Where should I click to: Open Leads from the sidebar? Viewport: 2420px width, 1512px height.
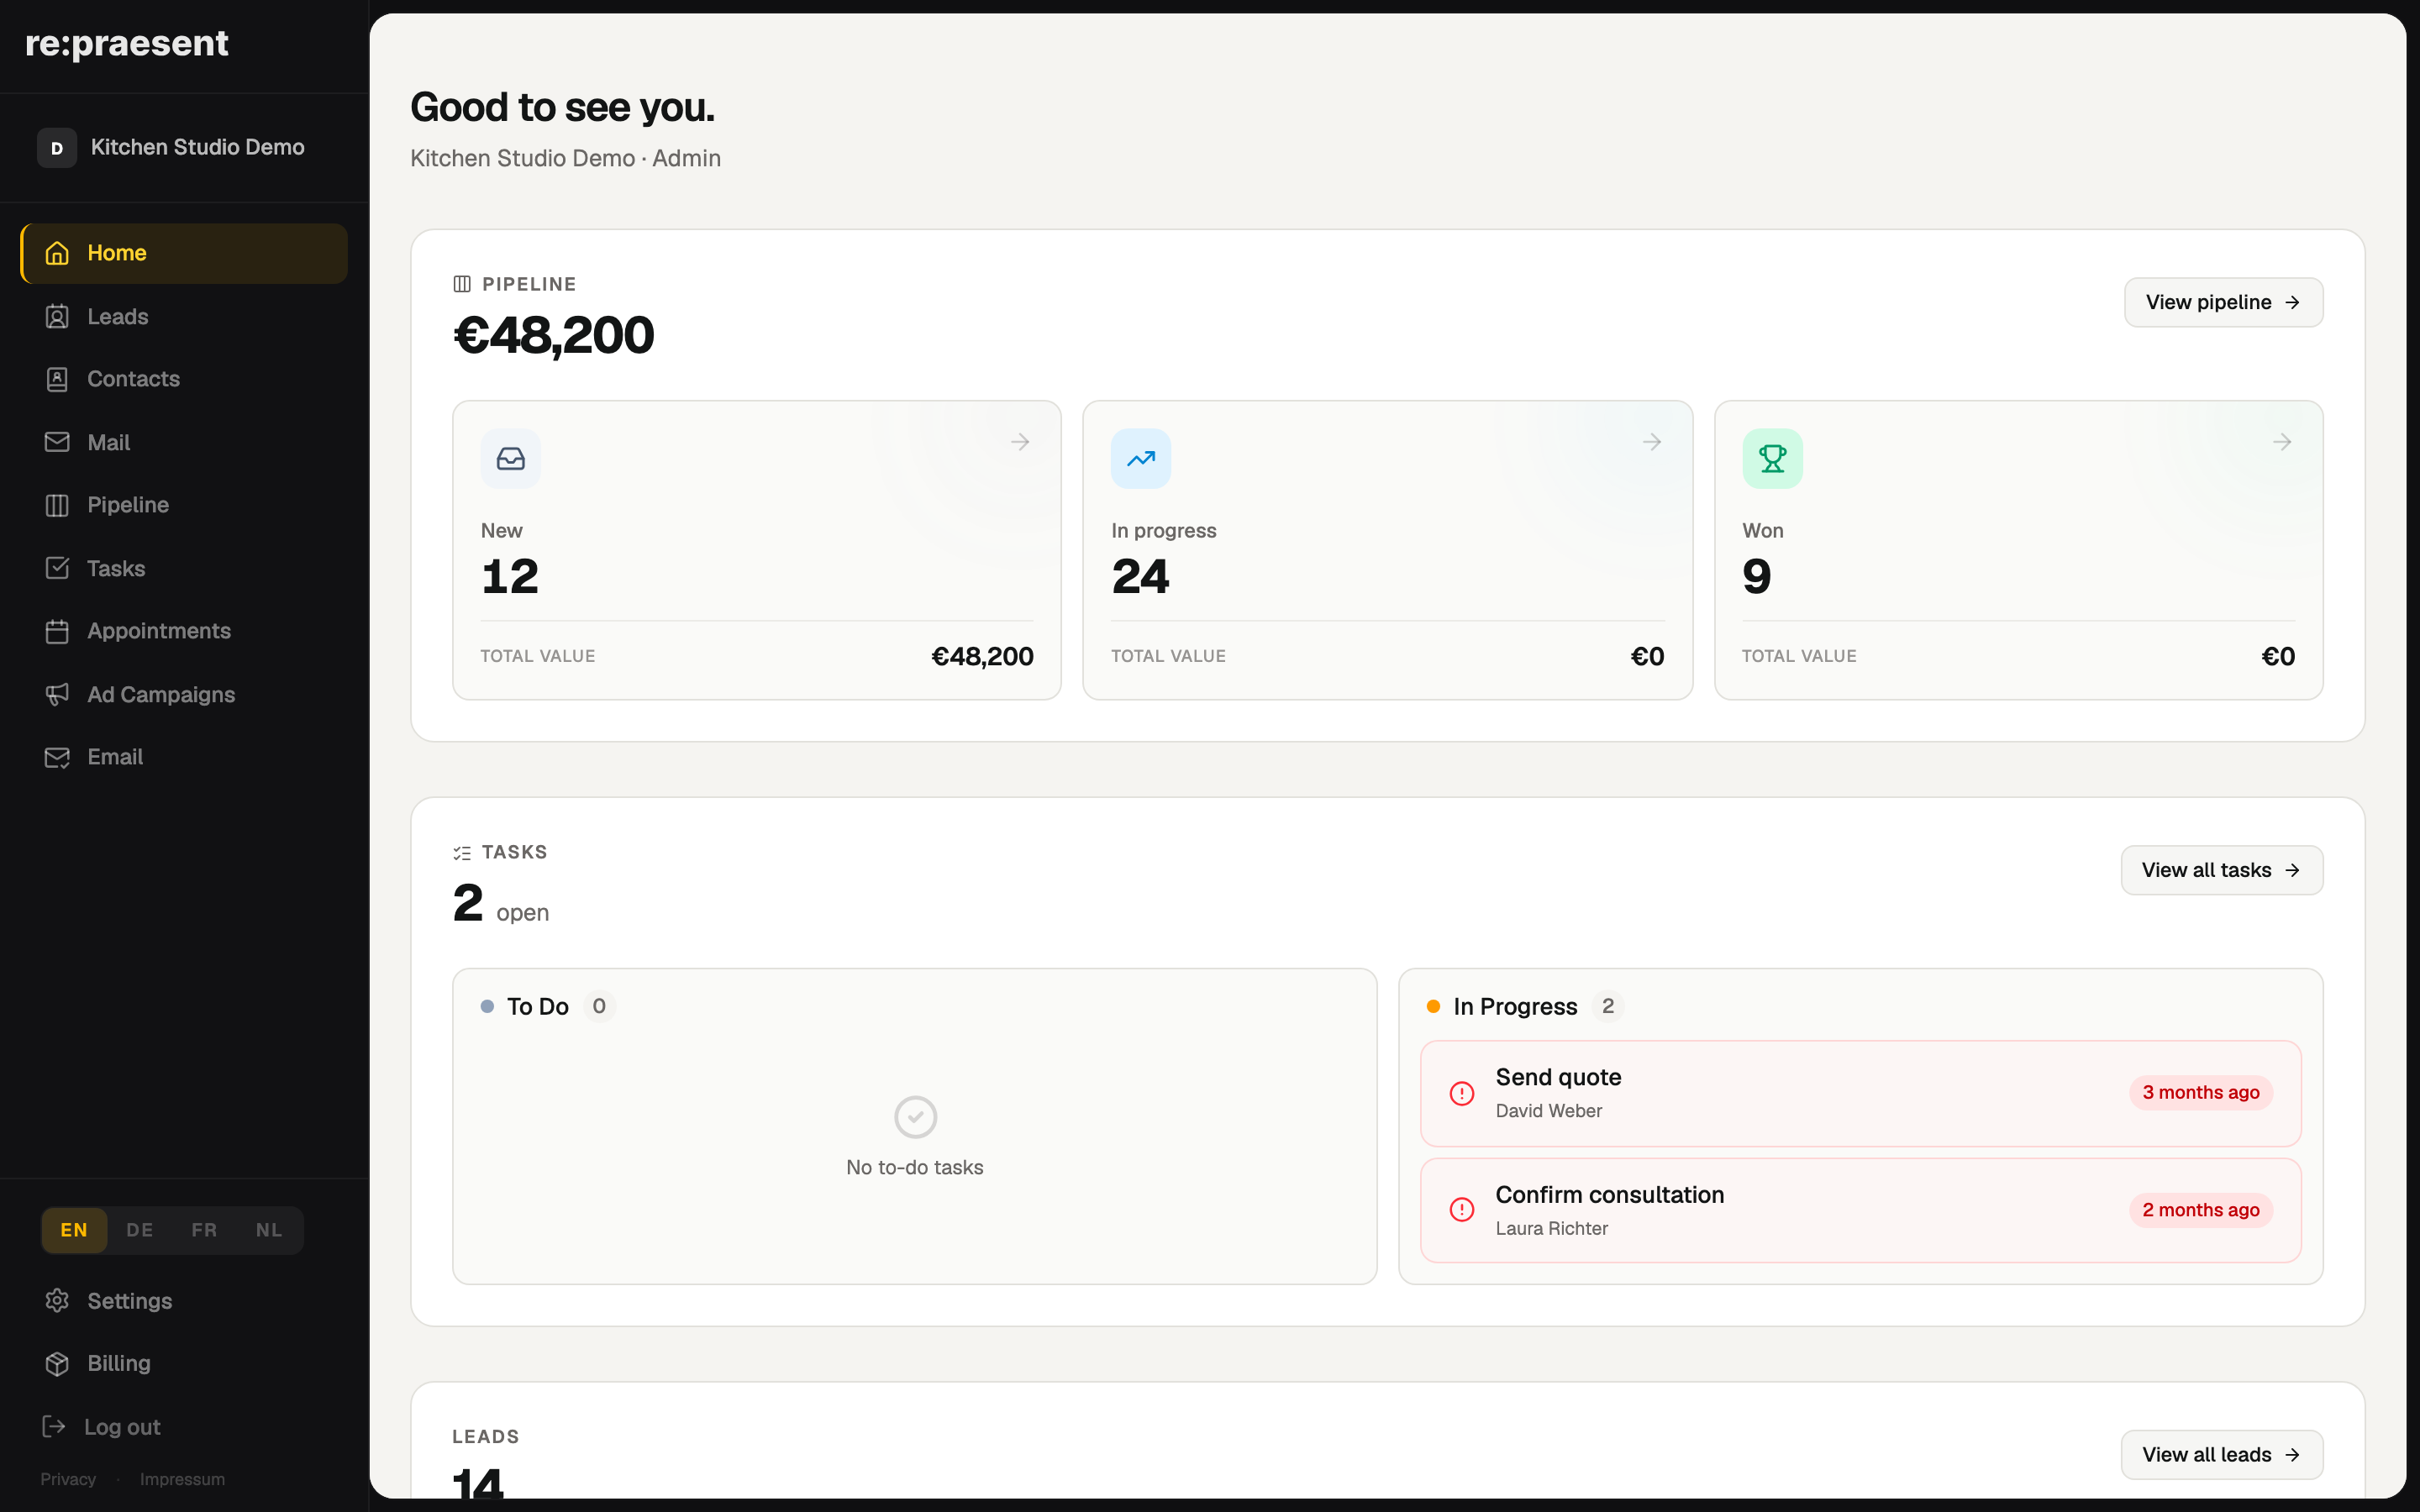(184, 317)
